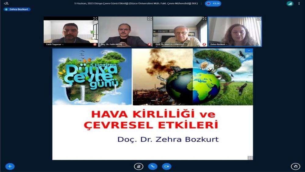Toggle the recording indicator showing 43:26

[x=213, y=3]
